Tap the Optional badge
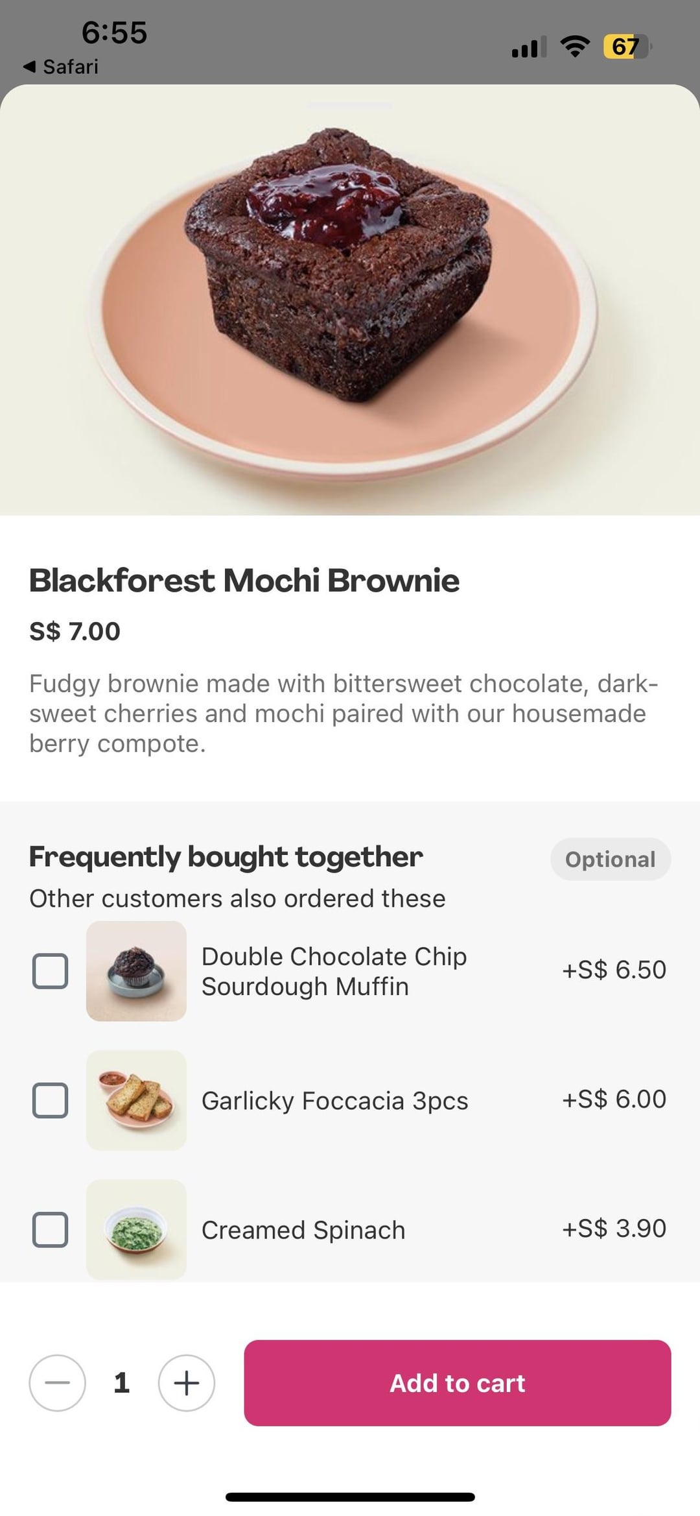The height and width of the screenshot is (1516, 700). click(610, 859)
